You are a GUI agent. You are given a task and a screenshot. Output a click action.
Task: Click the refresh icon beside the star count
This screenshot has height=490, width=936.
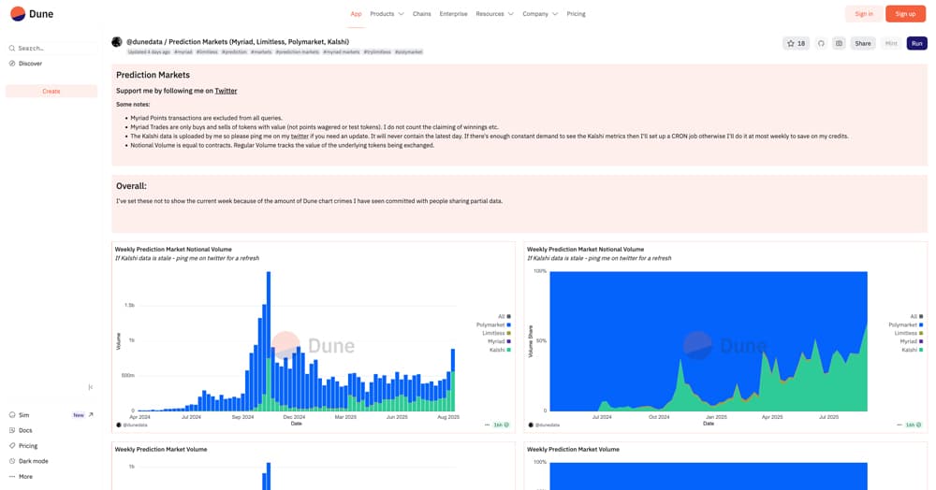click(821, 44)
